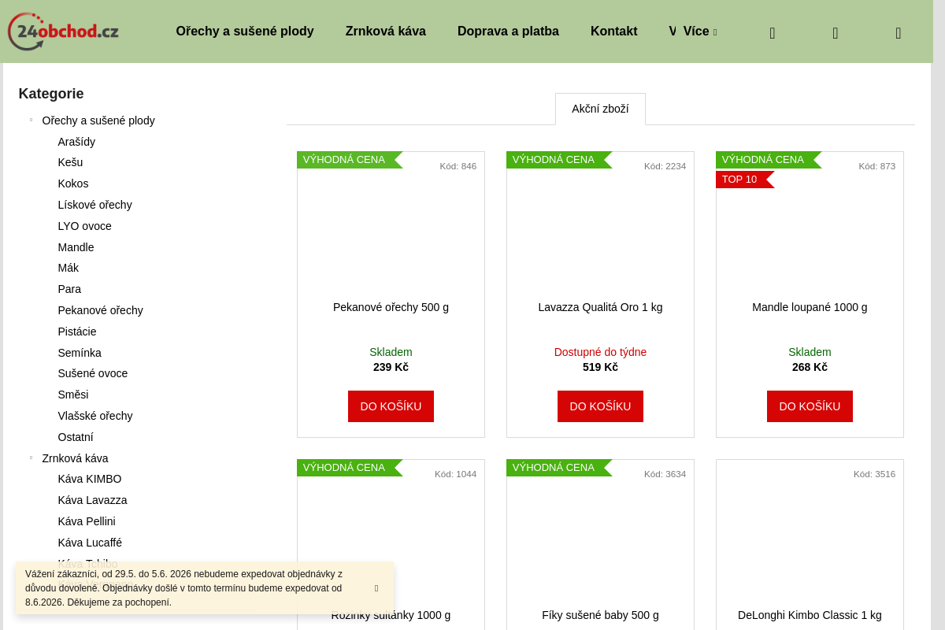The width and height of the screenshot is (945, 630).
Task: Select Mák category
Action: (x=68, y=268)
